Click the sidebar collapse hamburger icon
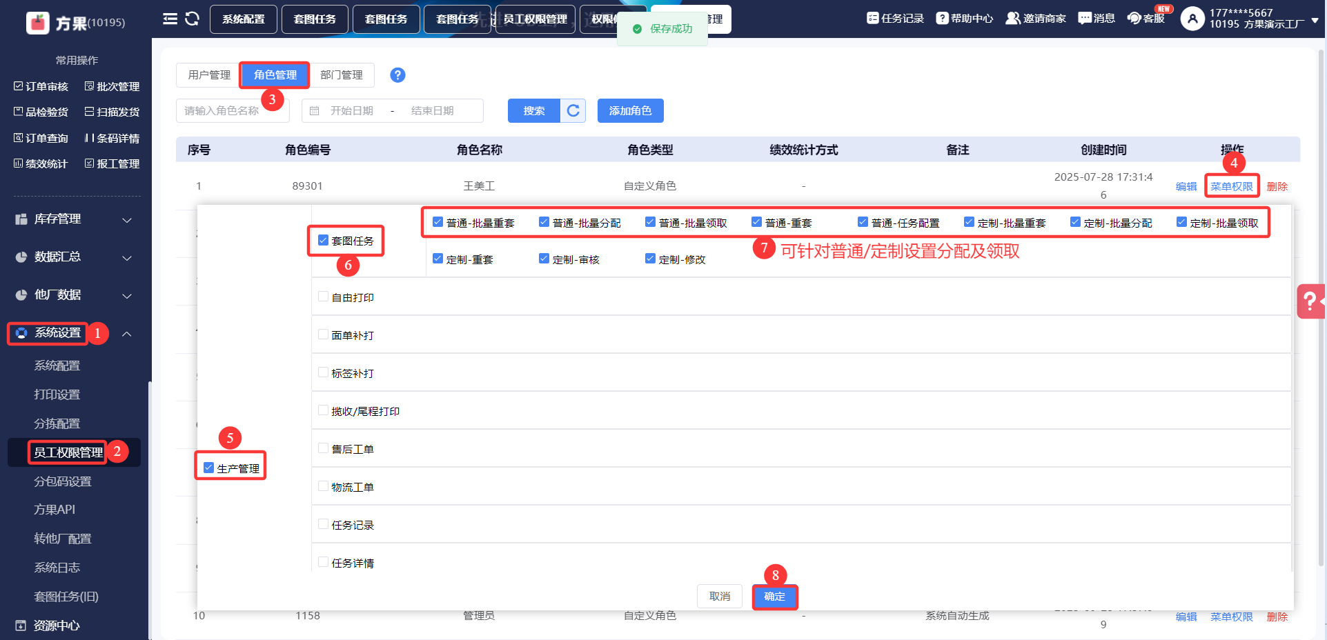The width and height of the screenshot is (1327, 640). point(170,19)
